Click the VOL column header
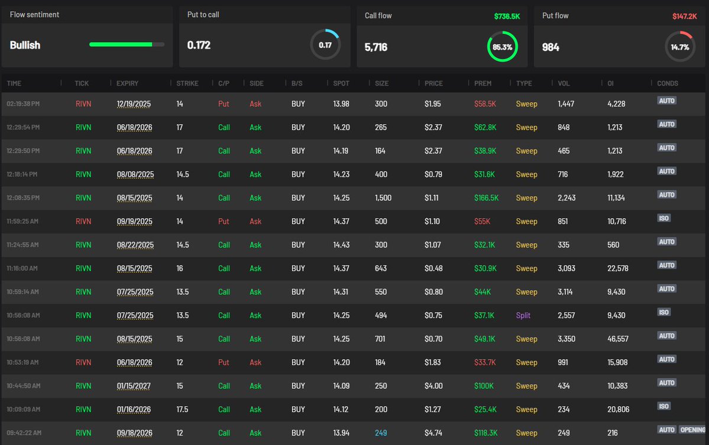Viewport: 709px width, 445px height. (x=564, y=83)
